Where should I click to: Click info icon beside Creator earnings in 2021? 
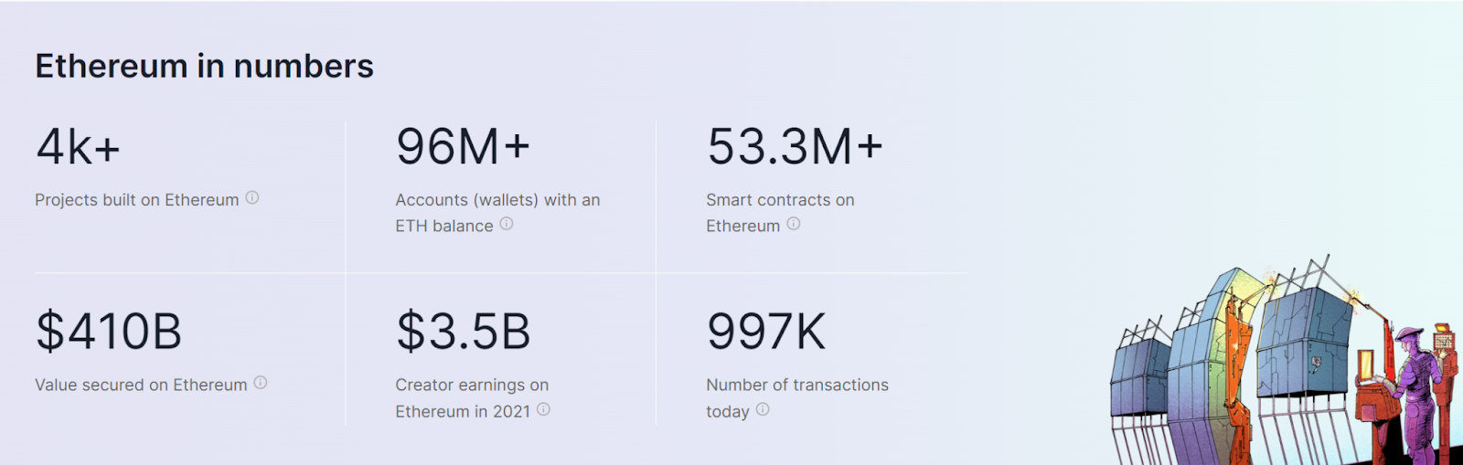543,409
